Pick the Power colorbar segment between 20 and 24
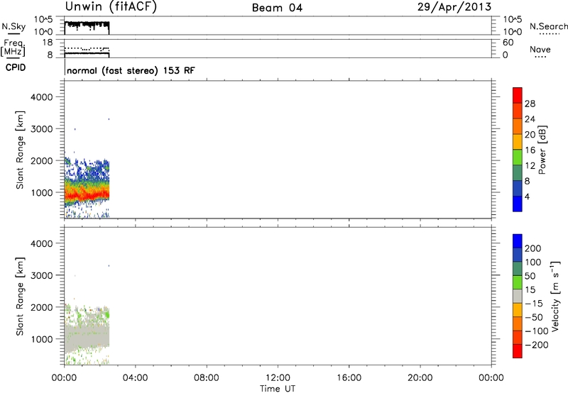 pyautogui.click(x=518, y=126)
